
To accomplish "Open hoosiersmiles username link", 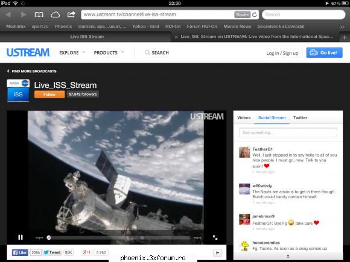I will coord(266,243).
